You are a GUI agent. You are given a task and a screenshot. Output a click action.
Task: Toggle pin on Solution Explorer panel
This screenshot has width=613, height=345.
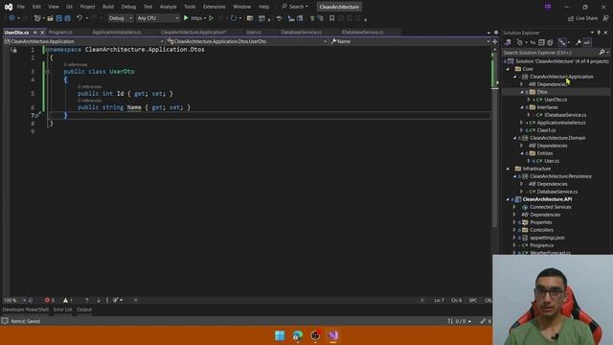pyautogui.click(x=599, y=33)
